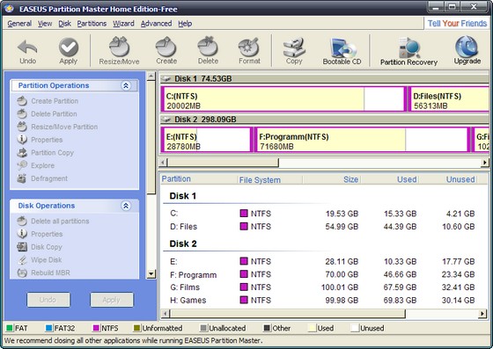
Task: Collapse the Disk Operations panel
Action: pyautogui.click(x=126, y=206)
